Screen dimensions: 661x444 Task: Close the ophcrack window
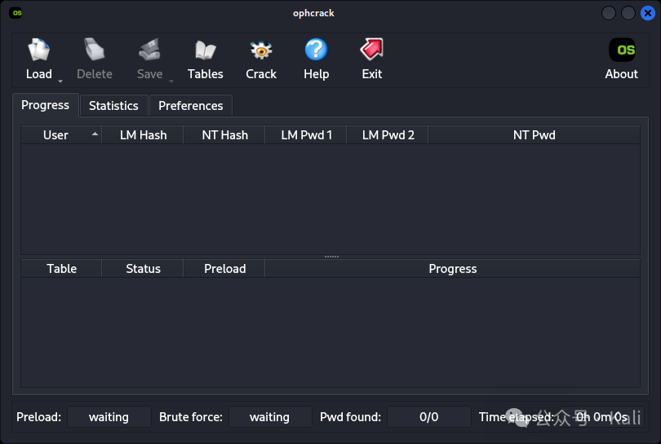click(647, 13)
